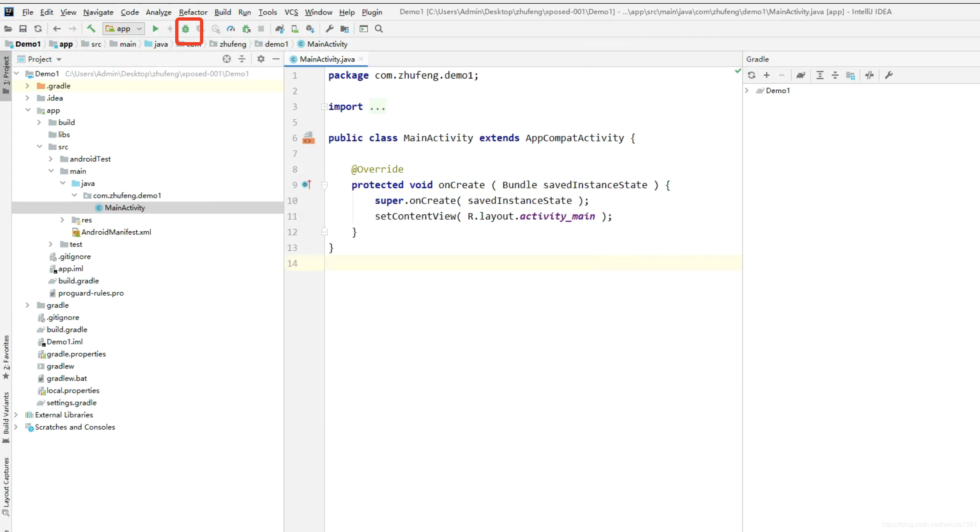Click the Save All floppy disk icon
This screenshot has width=980, height=532.
pyautogui.click(x=23, y=29)
